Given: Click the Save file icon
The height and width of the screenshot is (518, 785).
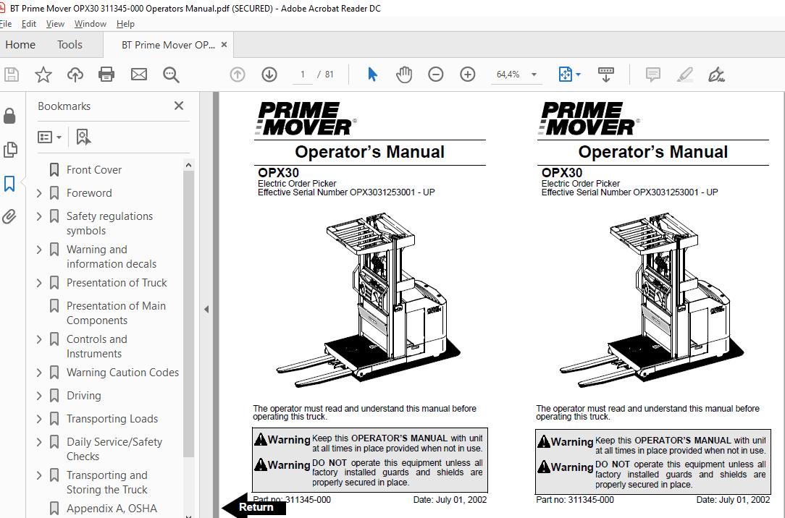Looking at the screenshot, I should [11, 75].
